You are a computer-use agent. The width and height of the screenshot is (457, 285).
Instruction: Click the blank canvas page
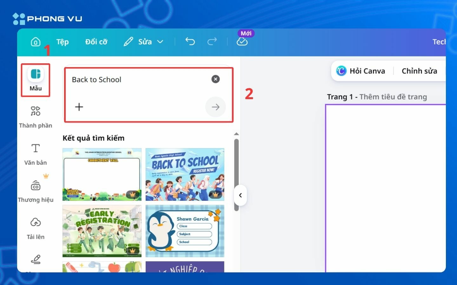tap(386, 188)
